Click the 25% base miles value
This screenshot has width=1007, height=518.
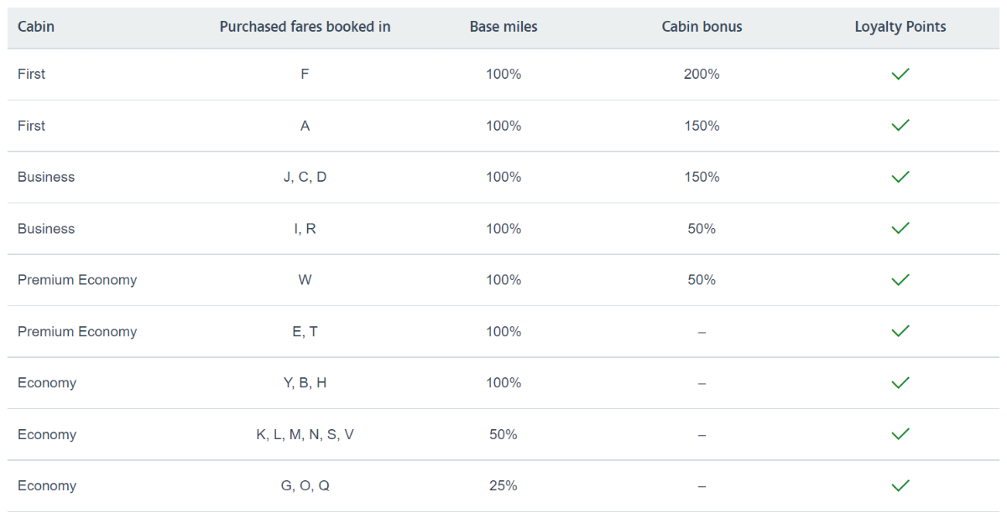coord(503,485)
